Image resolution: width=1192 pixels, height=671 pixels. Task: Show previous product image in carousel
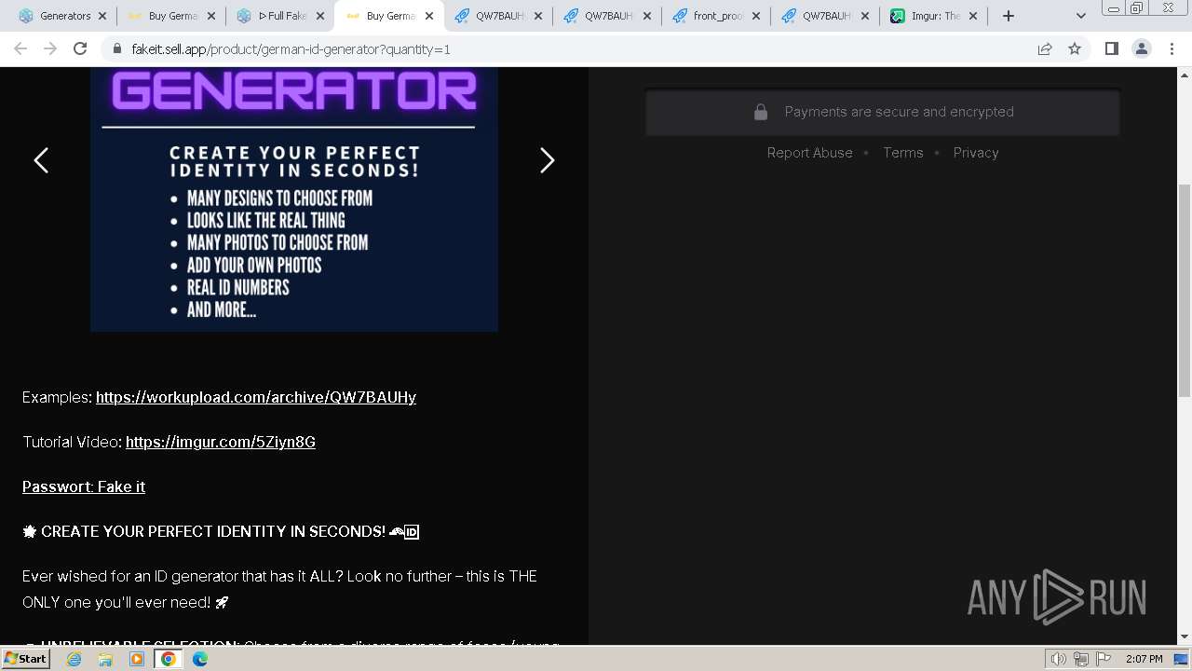tap(41, 160)
